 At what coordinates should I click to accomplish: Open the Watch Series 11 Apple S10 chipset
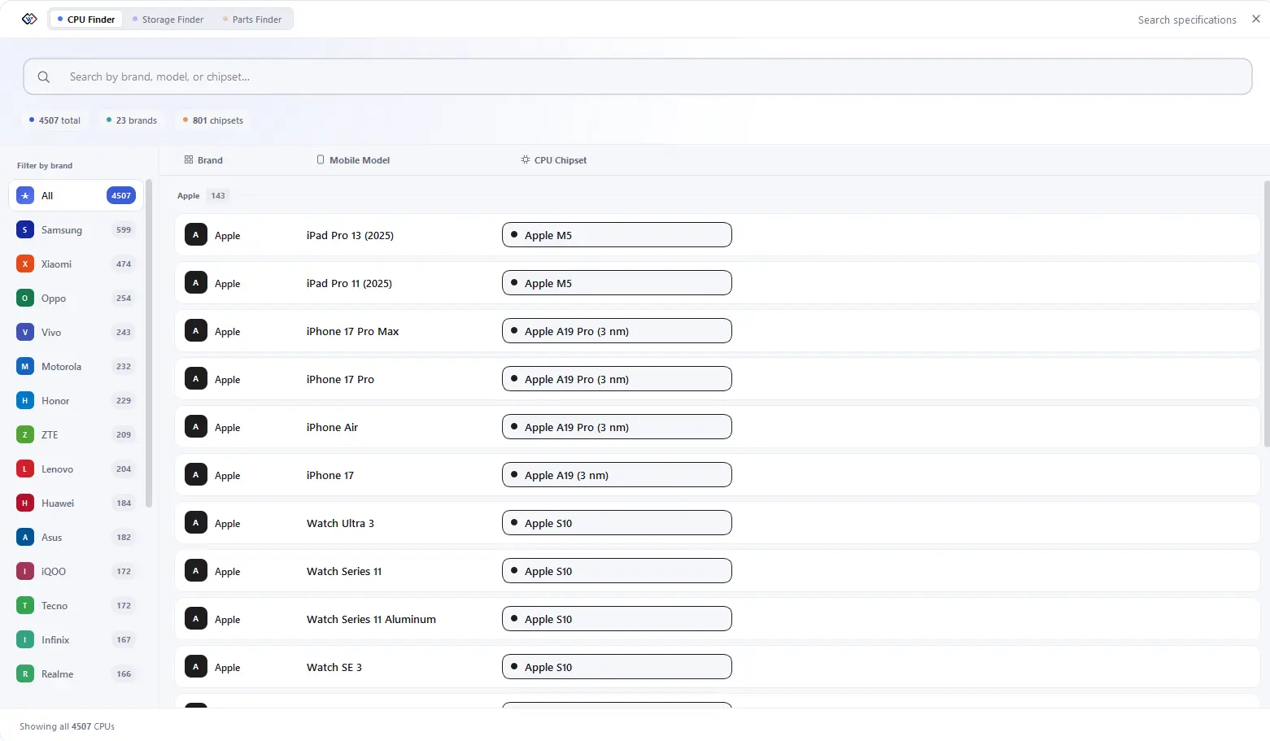pyautogui.click(x=617, y=571)
